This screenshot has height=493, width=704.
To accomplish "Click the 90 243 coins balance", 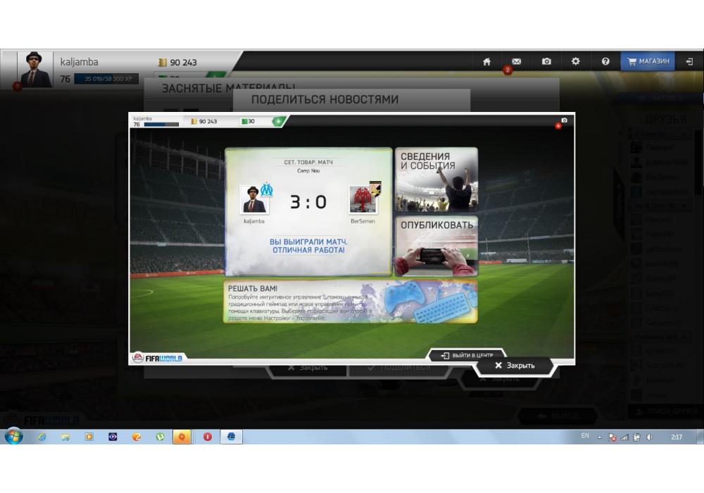I will [x=177, y=62].
